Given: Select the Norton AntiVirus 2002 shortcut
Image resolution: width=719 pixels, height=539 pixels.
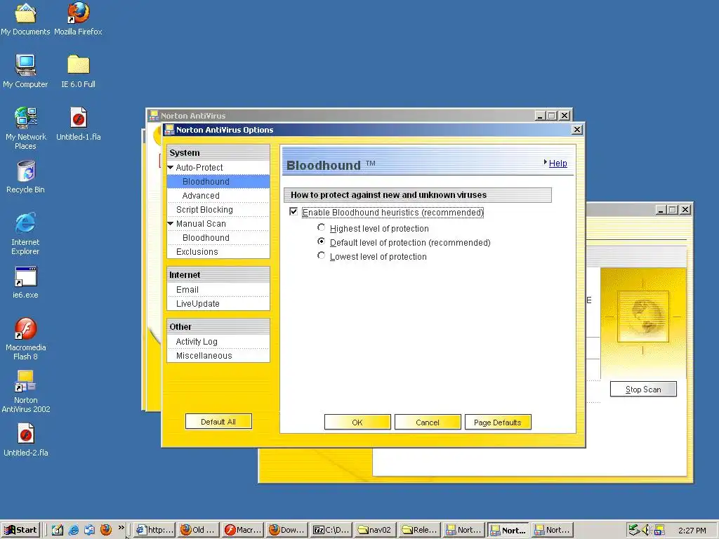Looking at the screenshot, I should [x=26, y=392].
